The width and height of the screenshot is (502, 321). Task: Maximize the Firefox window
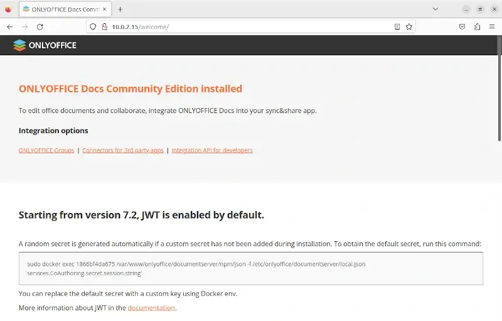tap(480, 9)
